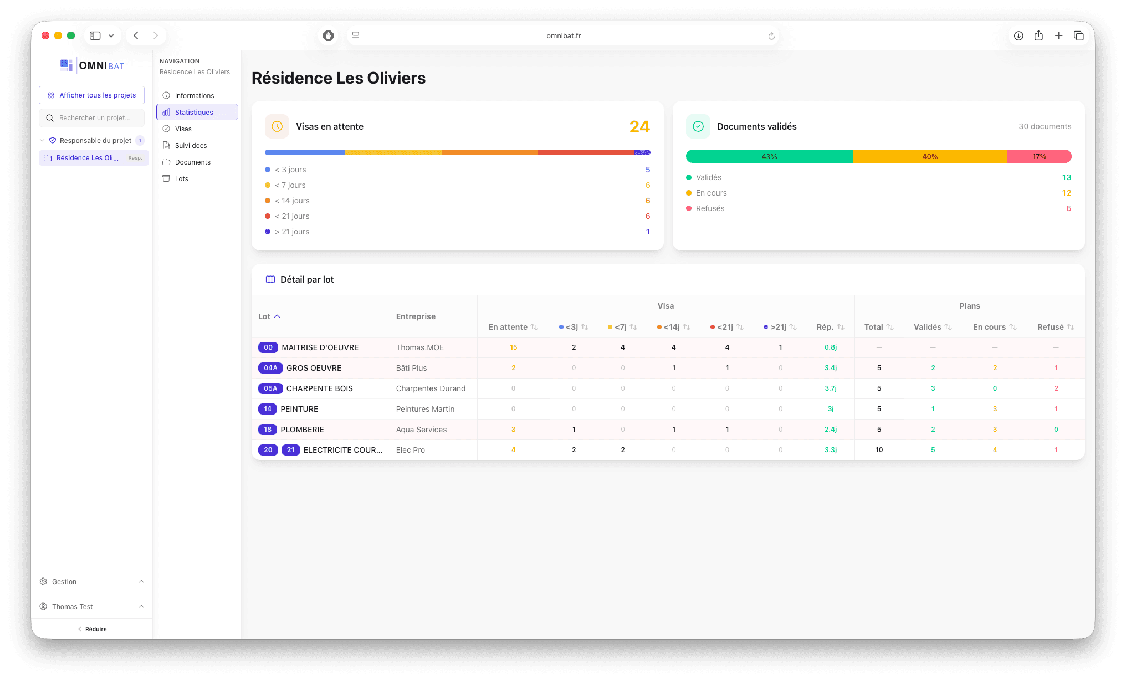Reload the omnibat.fr page
The height and width of the screenshot is (680, 1126).
771,36
